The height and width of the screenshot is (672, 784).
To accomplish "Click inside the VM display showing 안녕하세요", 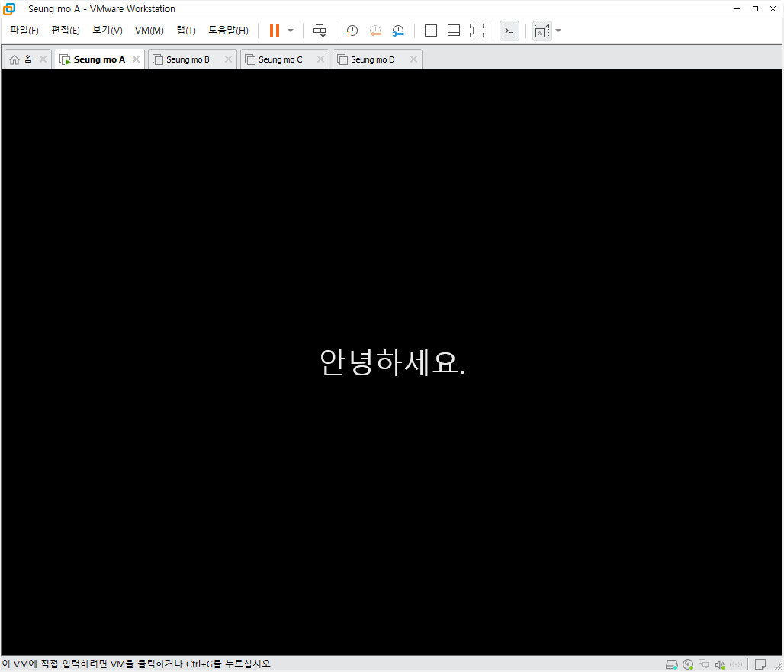I will tap(392, 362).
